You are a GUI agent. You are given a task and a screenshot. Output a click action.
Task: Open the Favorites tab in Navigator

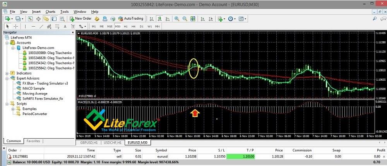tap(33, 141)
